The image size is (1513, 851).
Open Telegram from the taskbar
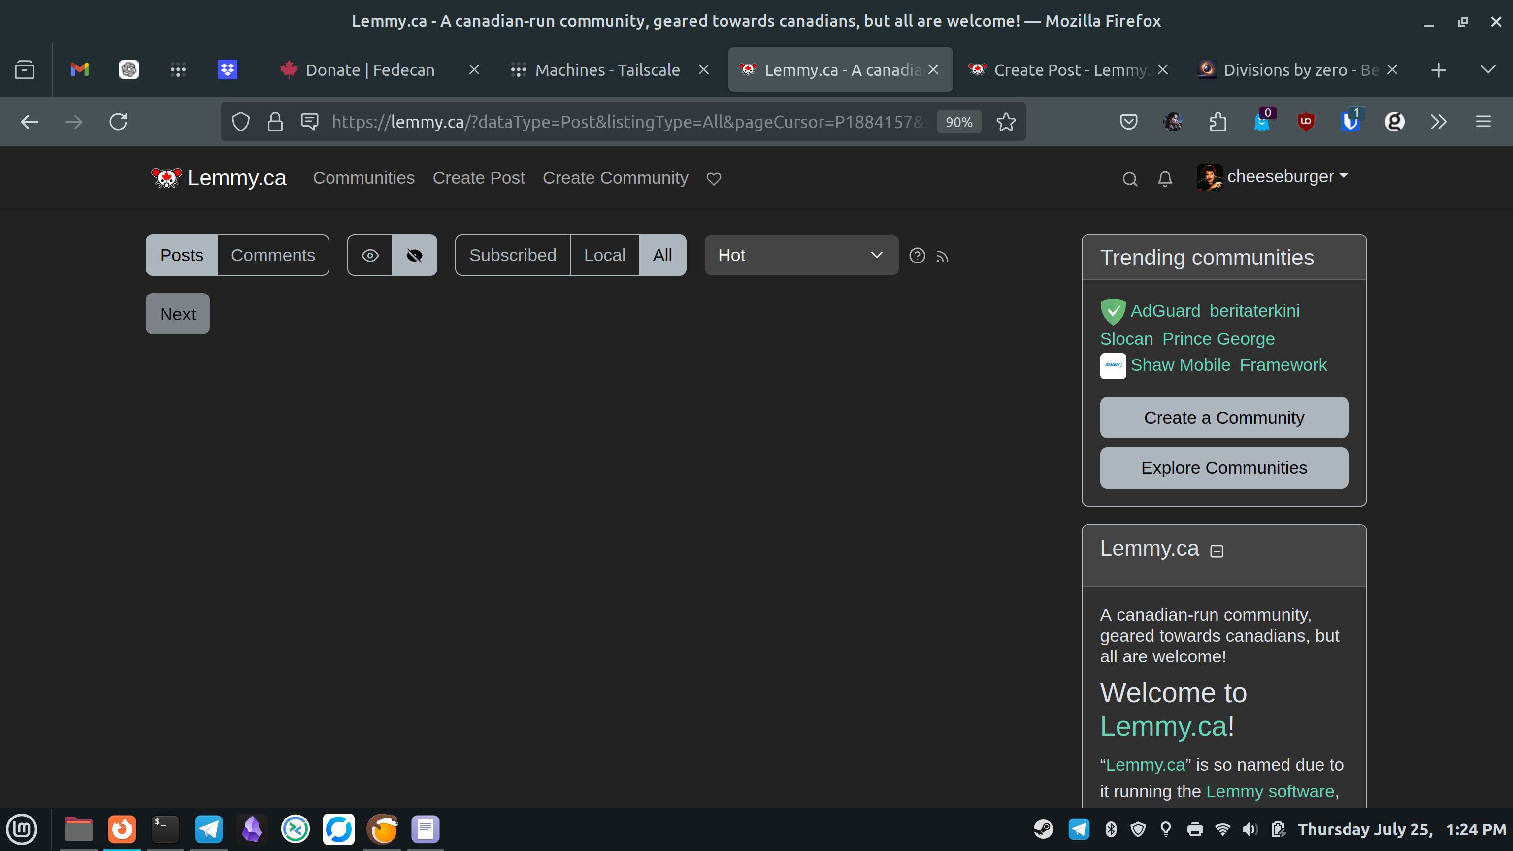click(208, 829)
